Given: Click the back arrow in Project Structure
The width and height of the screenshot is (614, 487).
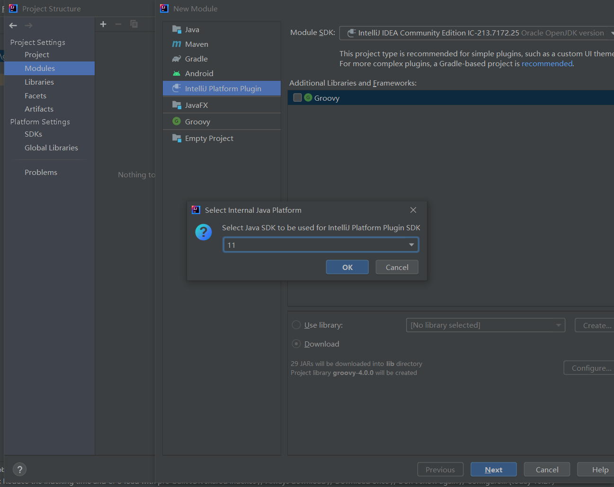Looking at the screenshot, I should click(13, 26).
